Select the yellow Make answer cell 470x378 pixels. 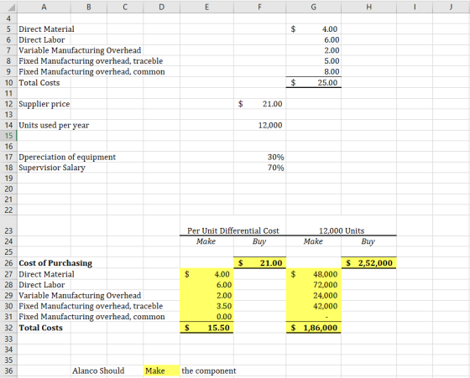[161, 370]
